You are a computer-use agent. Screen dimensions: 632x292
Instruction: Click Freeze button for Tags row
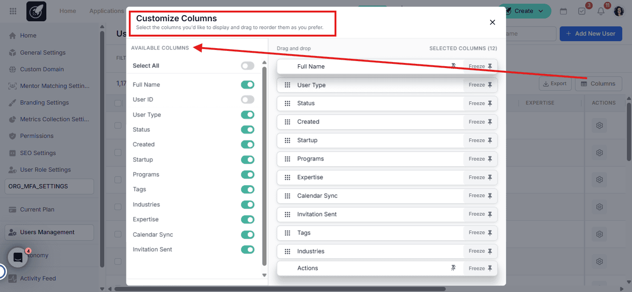pyautogui.click(x=480, y=233)
